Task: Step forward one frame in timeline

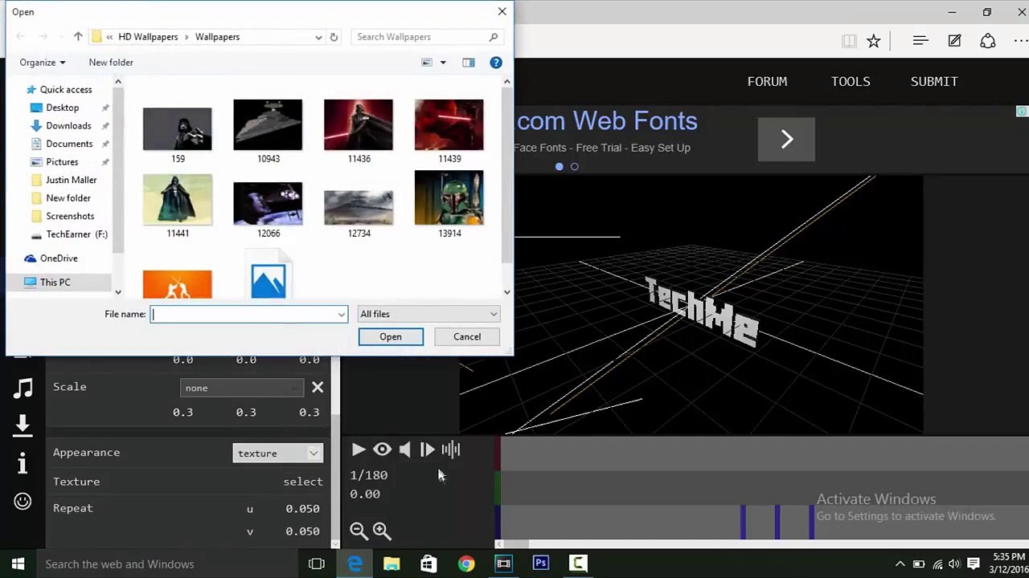Action: pos(427,450)
